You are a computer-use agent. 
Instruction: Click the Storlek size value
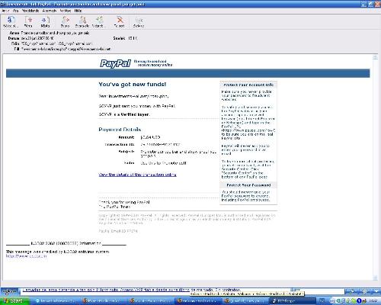click(133, 38)
